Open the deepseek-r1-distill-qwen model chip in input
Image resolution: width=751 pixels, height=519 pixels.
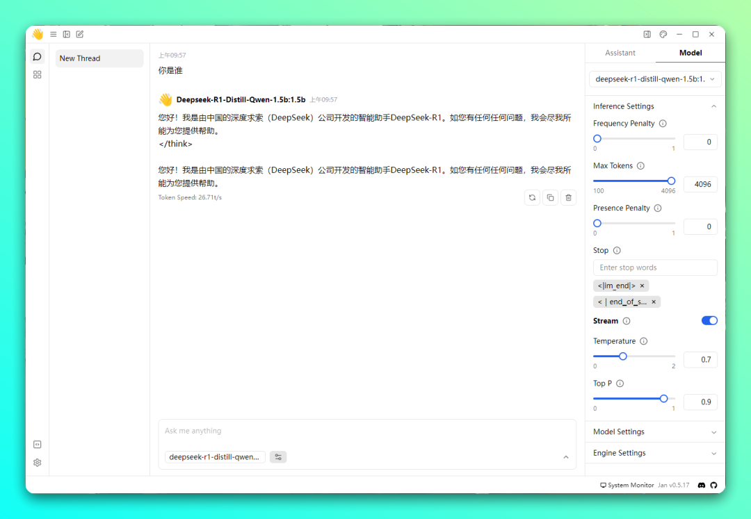[215, 456]
